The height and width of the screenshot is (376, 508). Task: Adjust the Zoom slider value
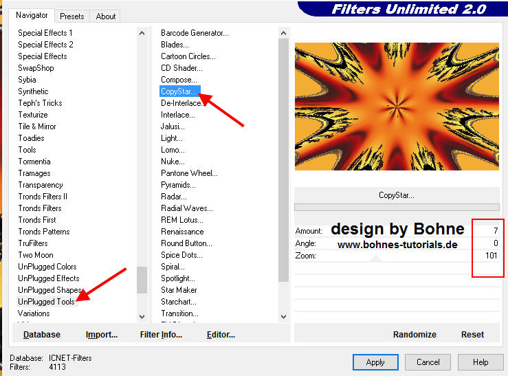pyautogui.click(x=397, y=256)
